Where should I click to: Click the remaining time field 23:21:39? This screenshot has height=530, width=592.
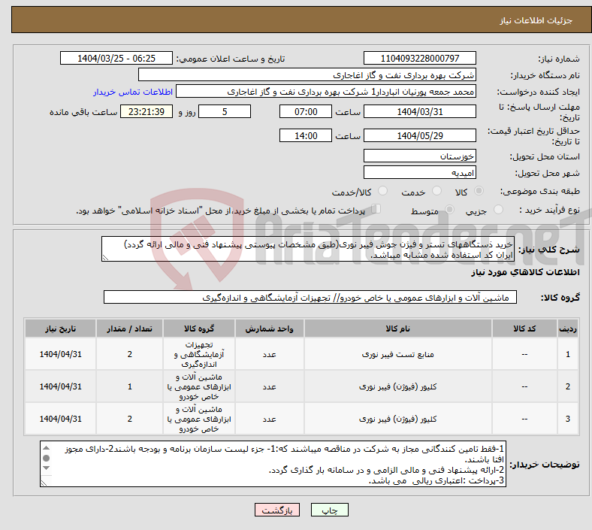[146, 112]
